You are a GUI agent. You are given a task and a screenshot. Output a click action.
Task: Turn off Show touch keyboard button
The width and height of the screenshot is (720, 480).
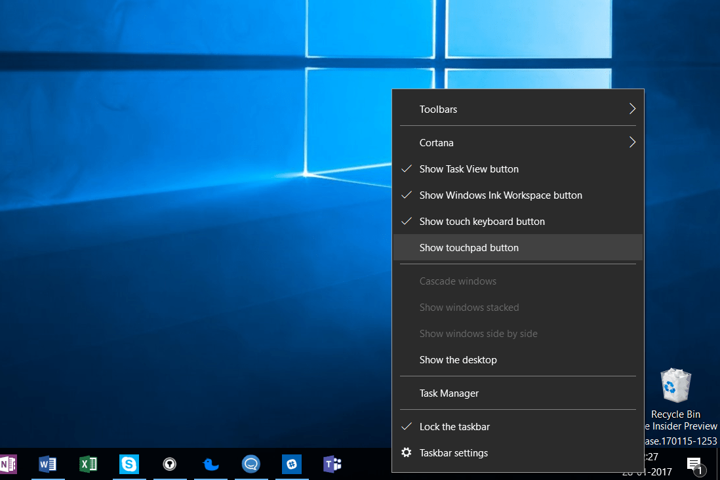(x=482, y=222)
